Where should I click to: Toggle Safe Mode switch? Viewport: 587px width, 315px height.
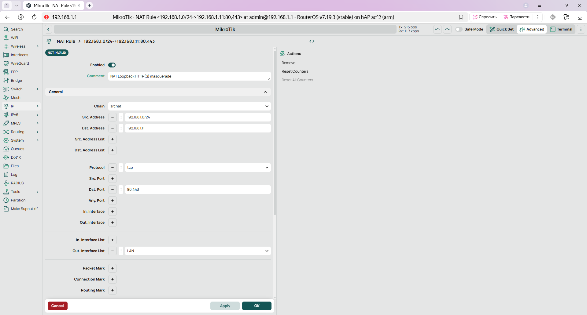click(459, 29)
